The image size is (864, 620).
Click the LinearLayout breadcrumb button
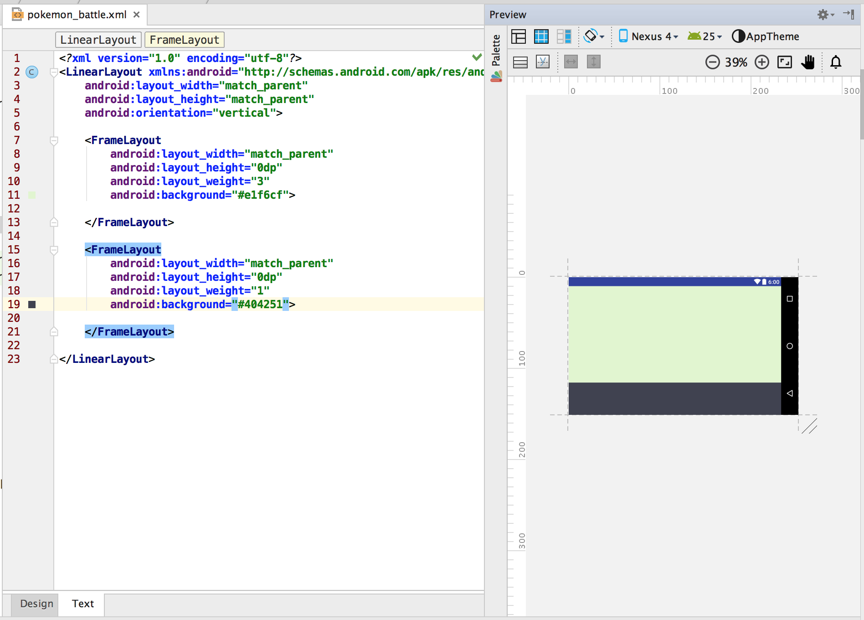[x=98, y=40]
